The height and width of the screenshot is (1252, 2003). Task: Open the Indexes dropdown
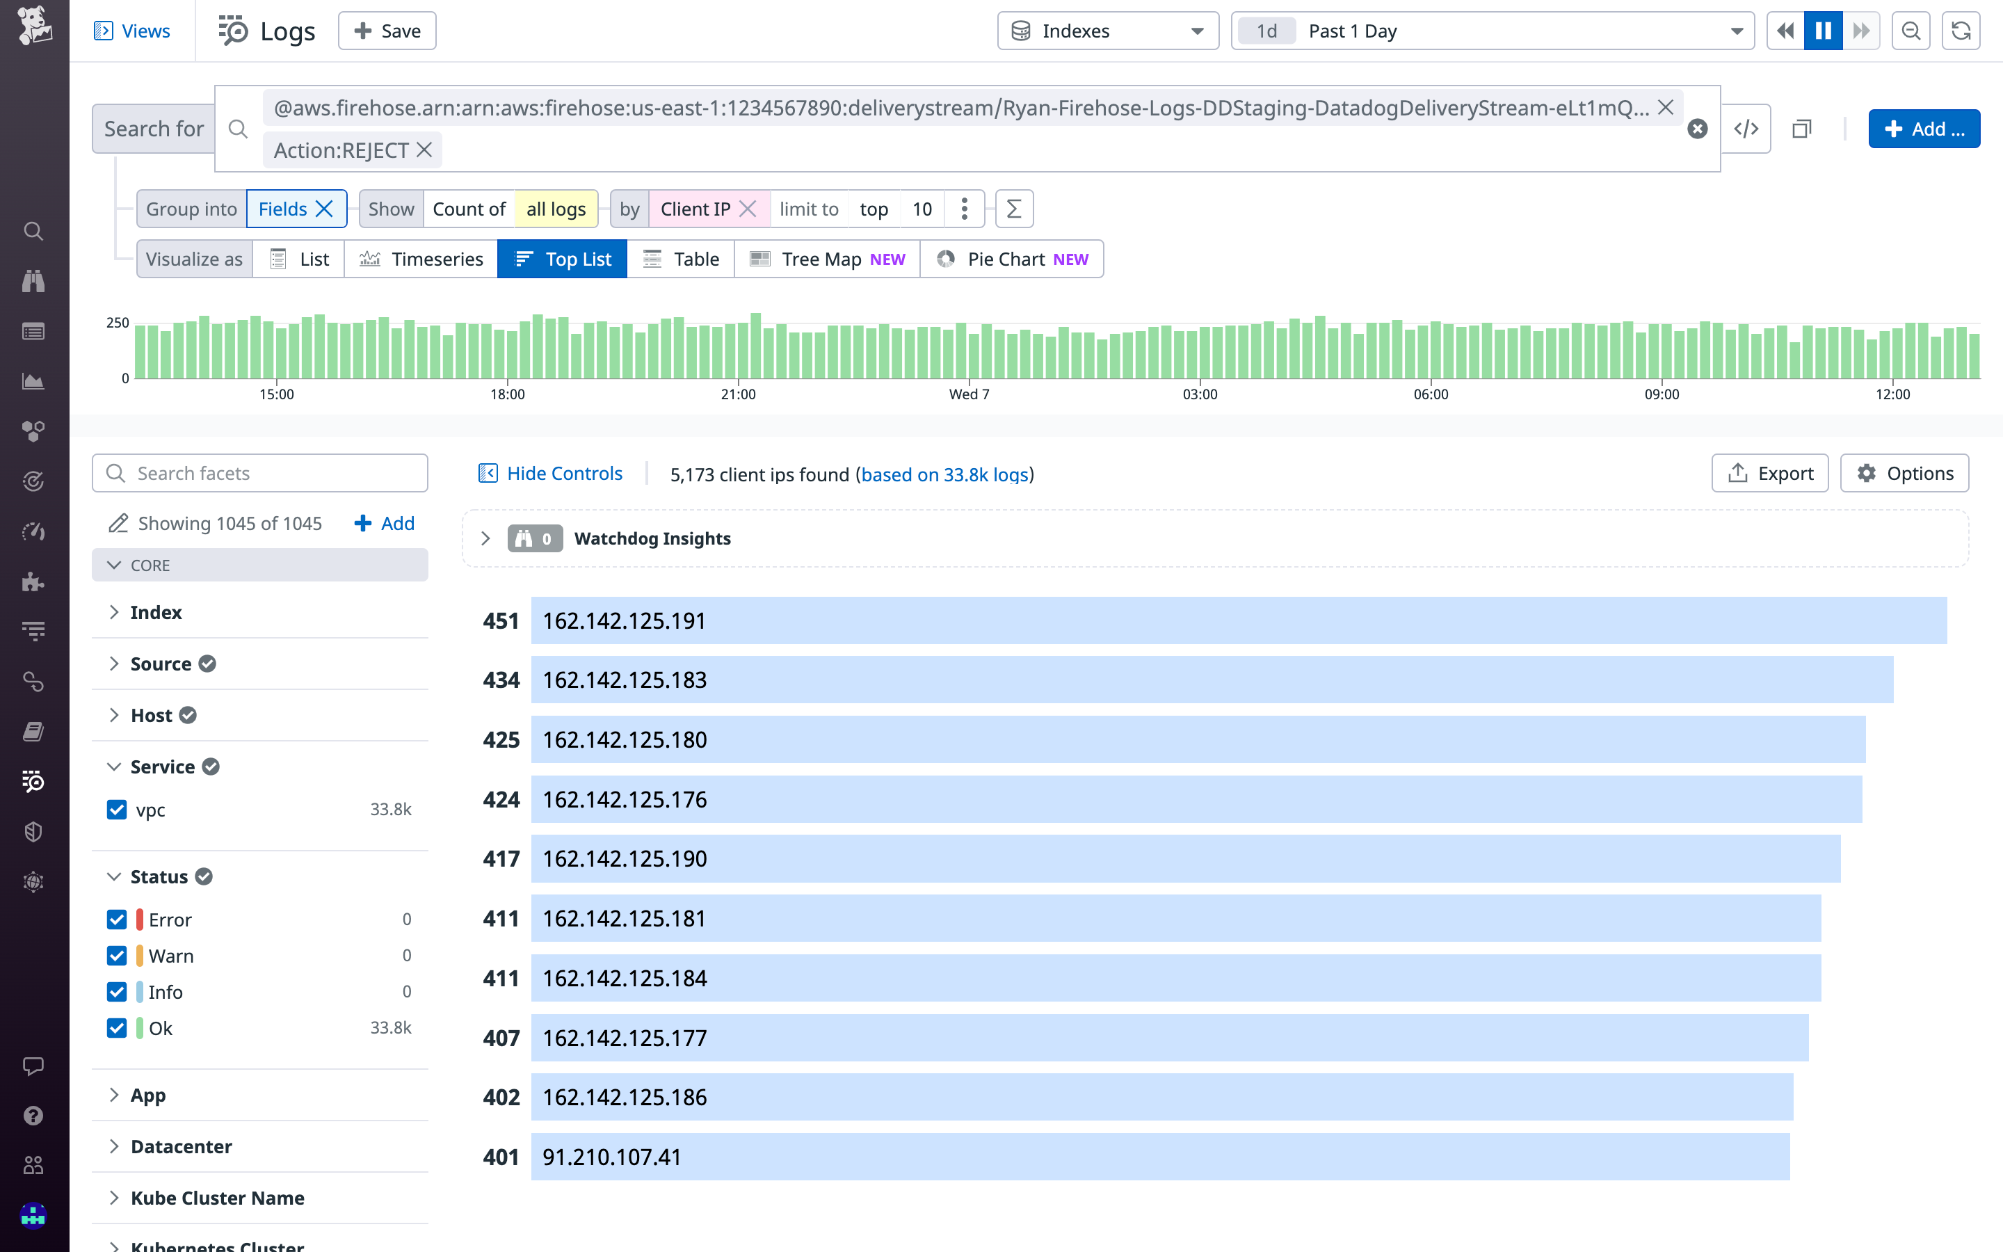(1107, 31)
